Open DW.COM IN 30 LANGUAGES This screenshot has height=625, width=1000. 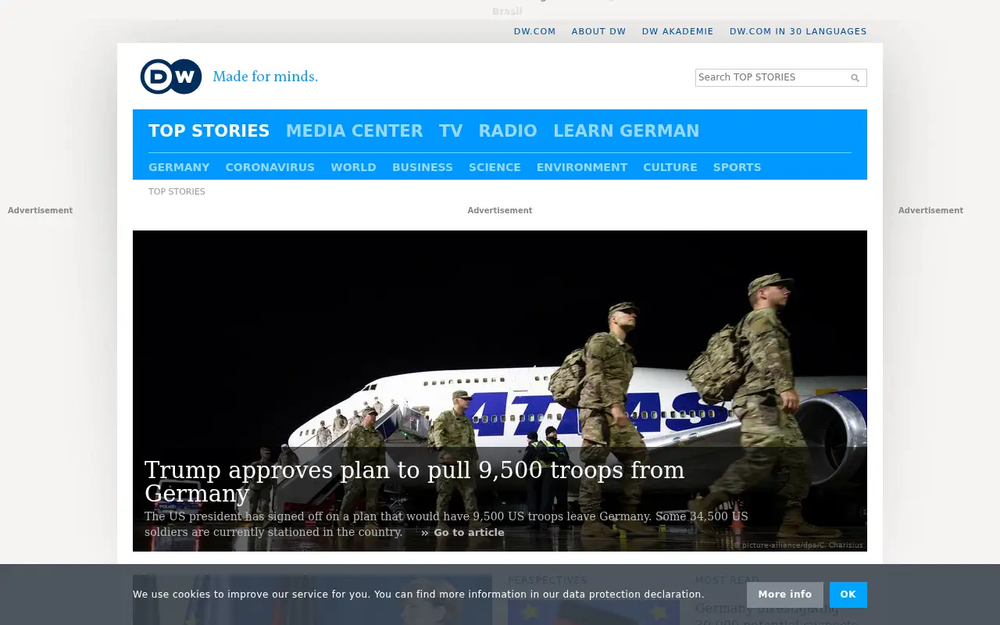pyautogui.click(x=798, y=31)
